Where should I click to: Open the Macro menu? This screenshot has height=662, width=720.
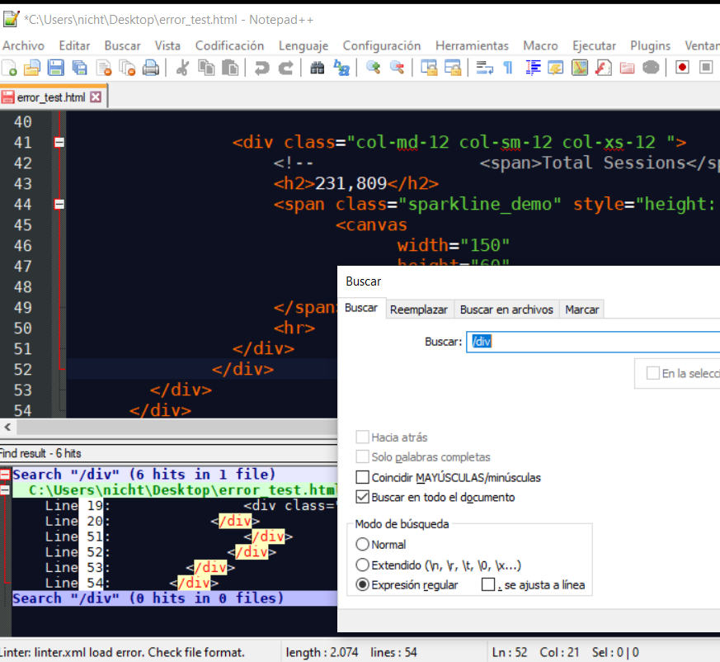point(540,46)
